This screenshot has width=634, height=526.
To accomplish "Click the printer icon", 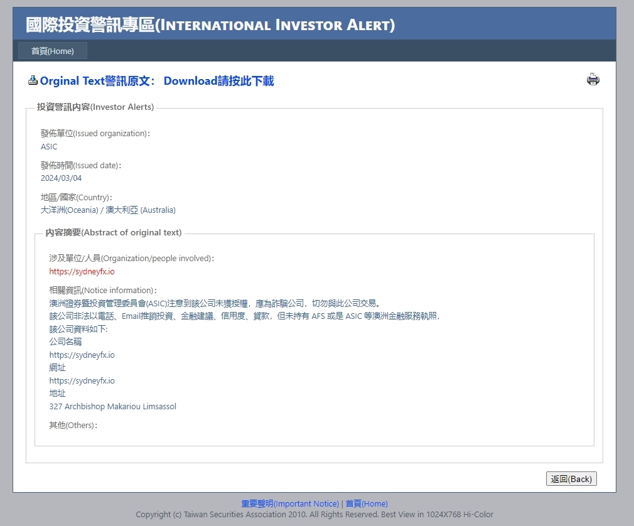I will pos(593,80).
